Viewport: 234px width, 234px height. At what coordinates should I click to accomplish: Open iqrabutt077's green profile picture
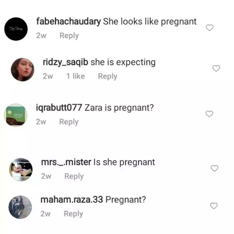click(x=16, y=115)
